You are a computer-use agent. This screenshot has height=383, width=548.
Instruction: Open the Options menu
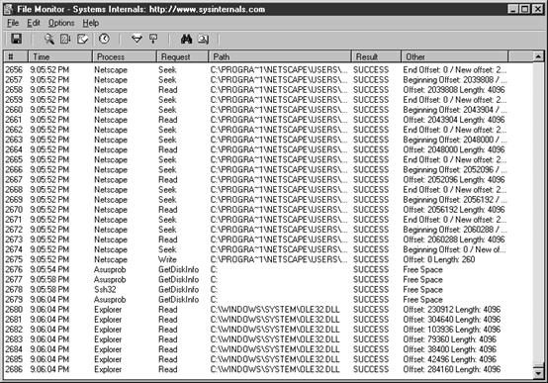click(61, 23)
